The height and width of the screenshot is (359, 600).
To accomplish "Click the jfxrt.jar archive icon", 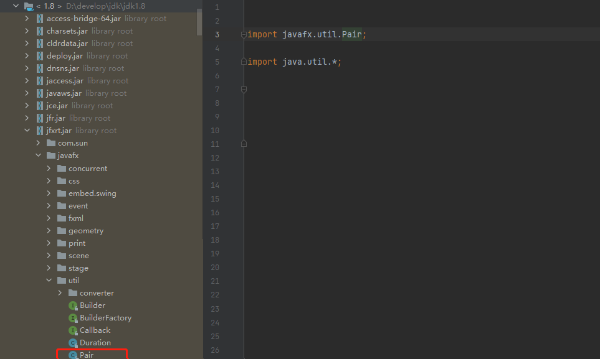I will tap(40, 131).
